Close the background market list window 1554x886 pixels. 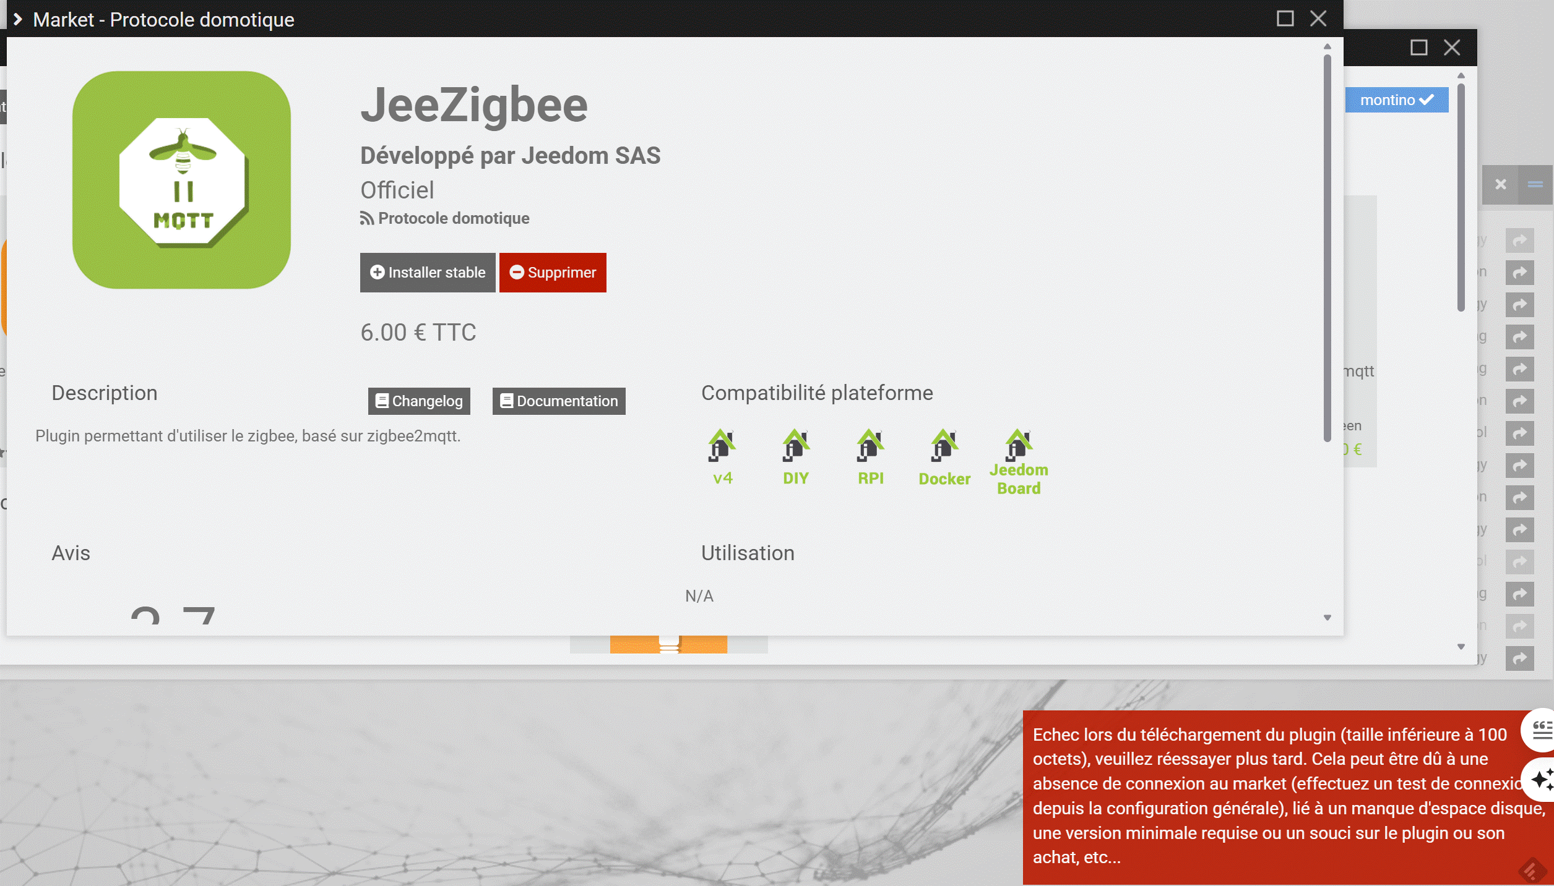(1452, 48)
